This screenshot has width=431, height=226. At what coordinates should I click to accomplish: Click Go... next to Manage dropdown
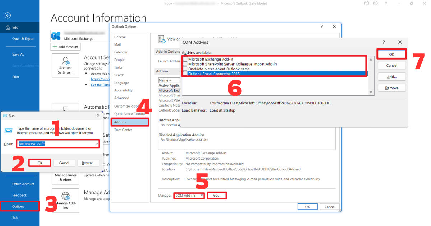(216, 196)
